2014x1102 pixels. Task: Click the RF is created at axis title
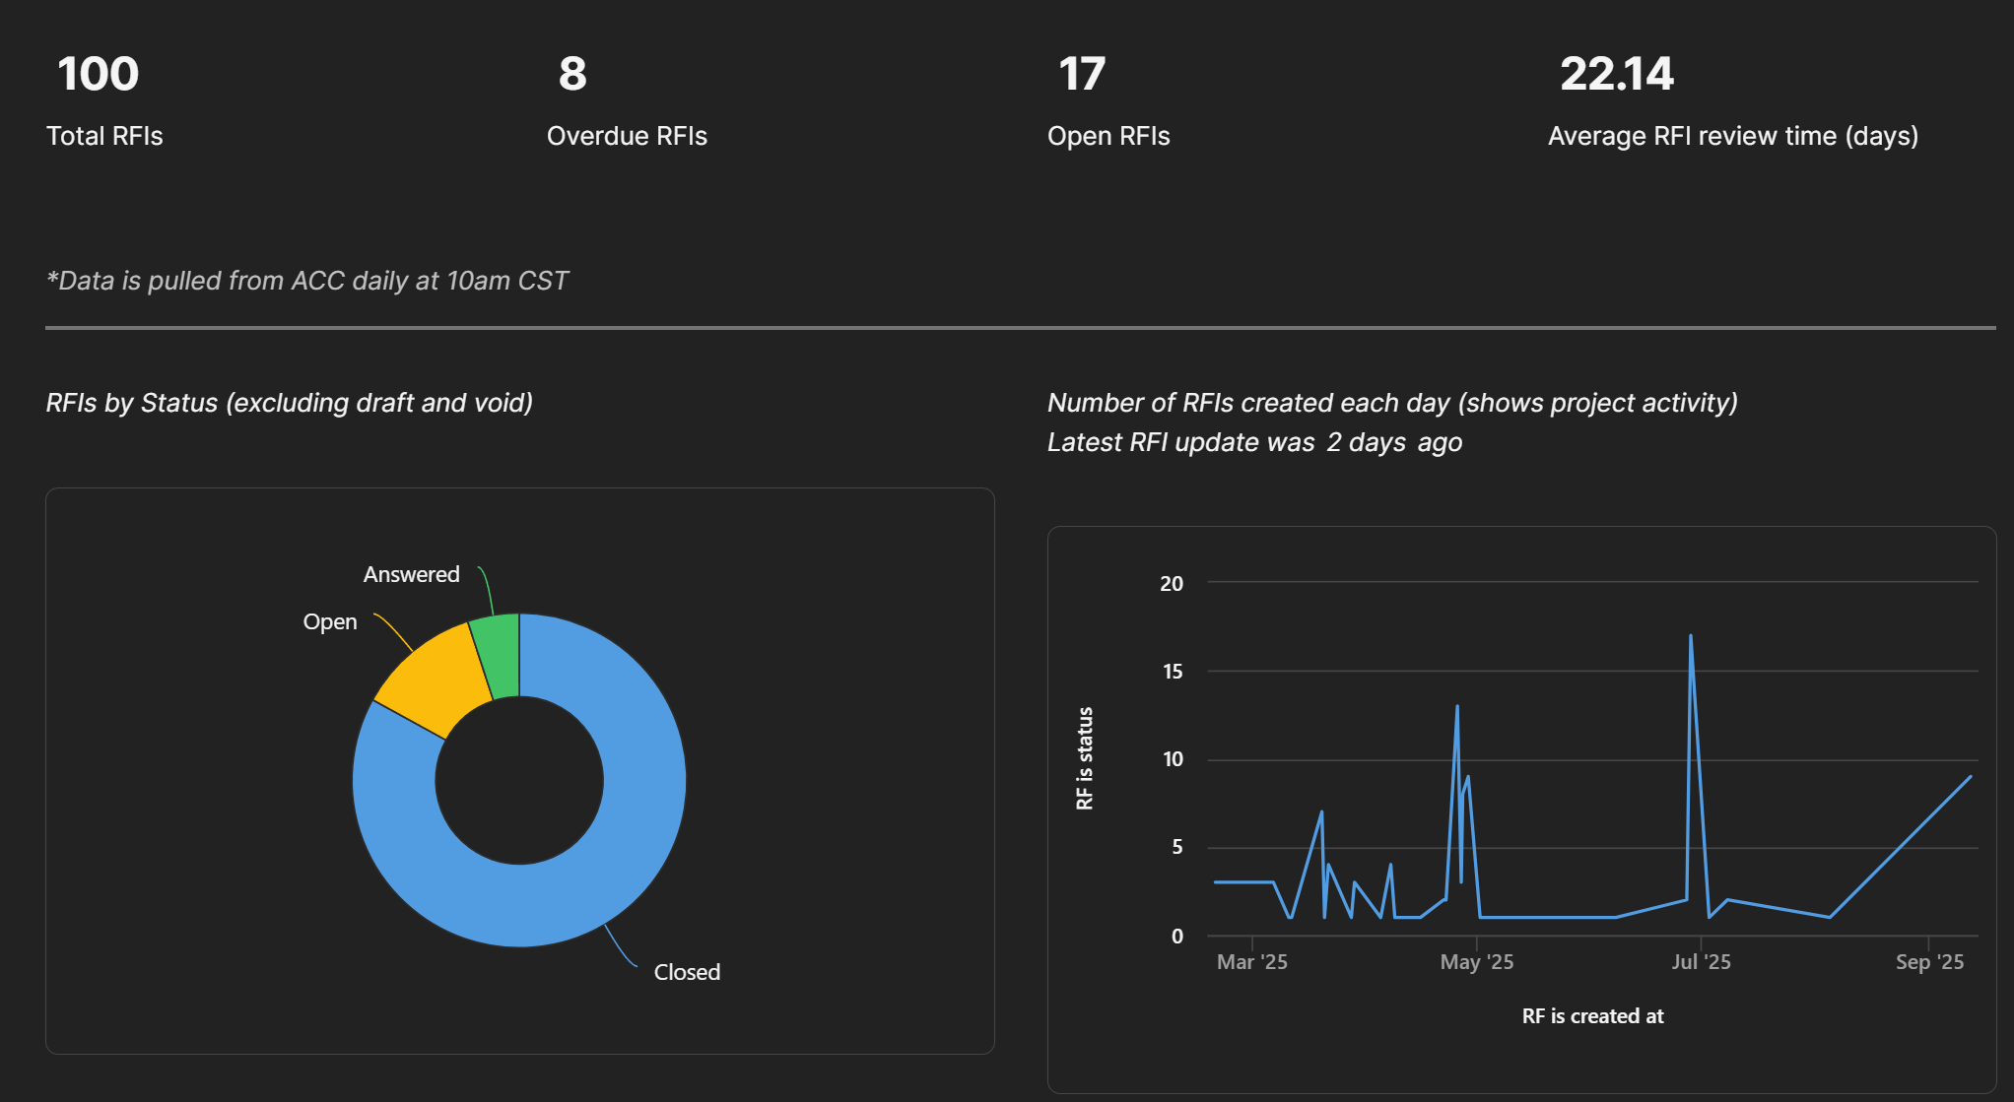(x=1592, y=1016)
